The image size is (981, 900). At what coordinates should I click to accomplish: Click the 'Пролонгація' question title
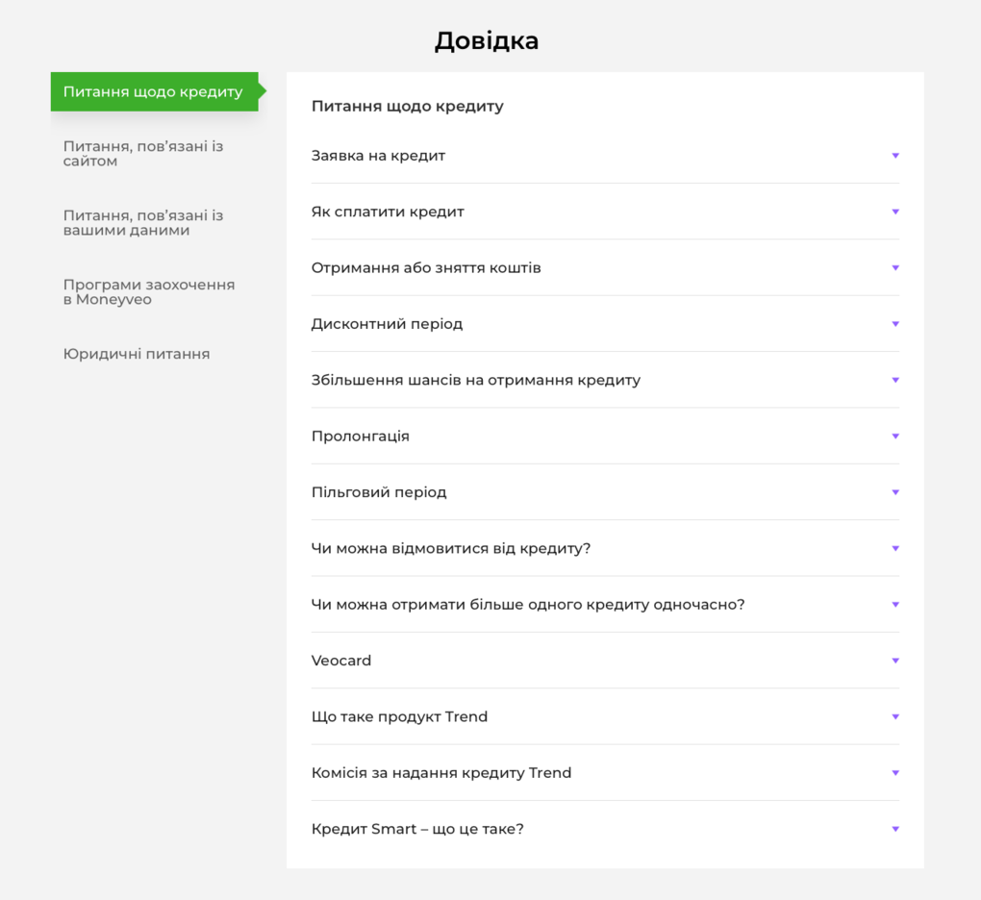coord(361,437)
